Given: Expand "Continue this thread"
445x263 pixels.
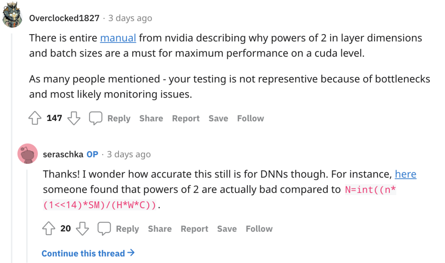Looking at the screenshot, I should coord(88,253).
